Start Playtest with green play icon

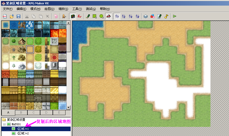click(x=175, y=16)
